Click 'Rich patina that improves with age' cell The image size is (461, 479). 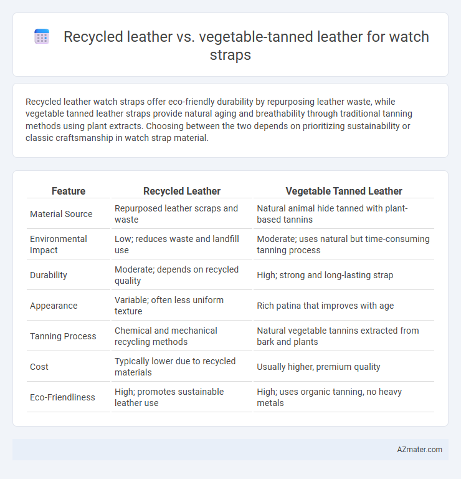coord(325,306)
